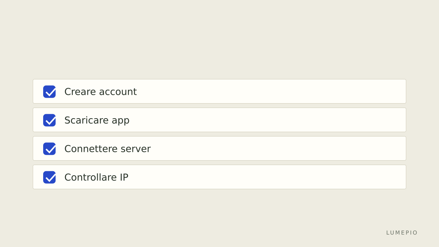Click the LUMEPIO brand wordmark
Viewport: 439px width, 247px height.
(402, 233)
